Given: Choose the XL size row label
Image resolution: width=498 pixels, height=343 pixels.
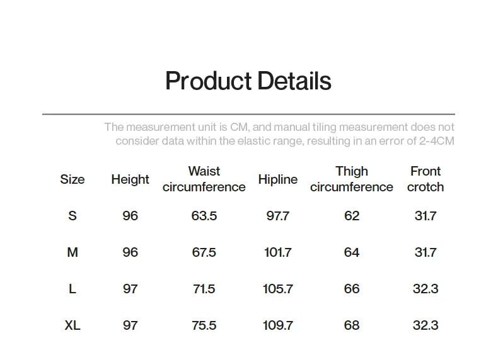Looking at the screenshot, I should tap(72, 325).
